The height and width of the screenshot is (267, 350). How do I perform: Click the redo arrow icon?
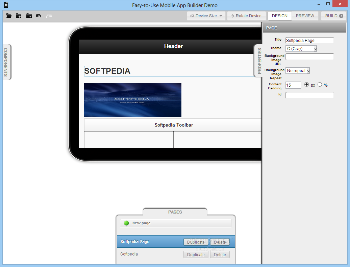click(49, 16)
